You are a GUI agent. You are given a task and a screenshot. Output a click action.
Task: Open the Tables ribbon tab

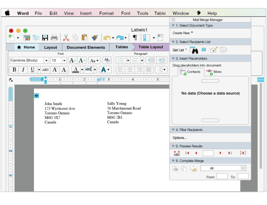pos(122,47)
